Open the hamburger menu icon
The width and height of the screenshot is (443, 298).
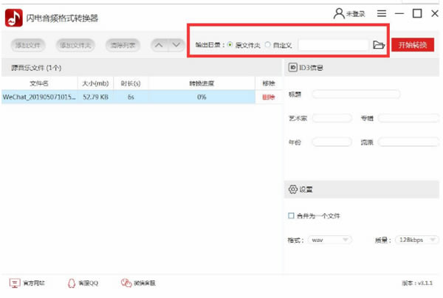382,13
